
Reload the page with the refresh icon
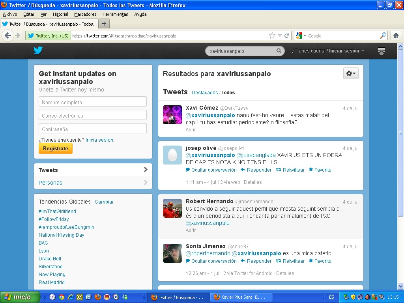point(286,36)
